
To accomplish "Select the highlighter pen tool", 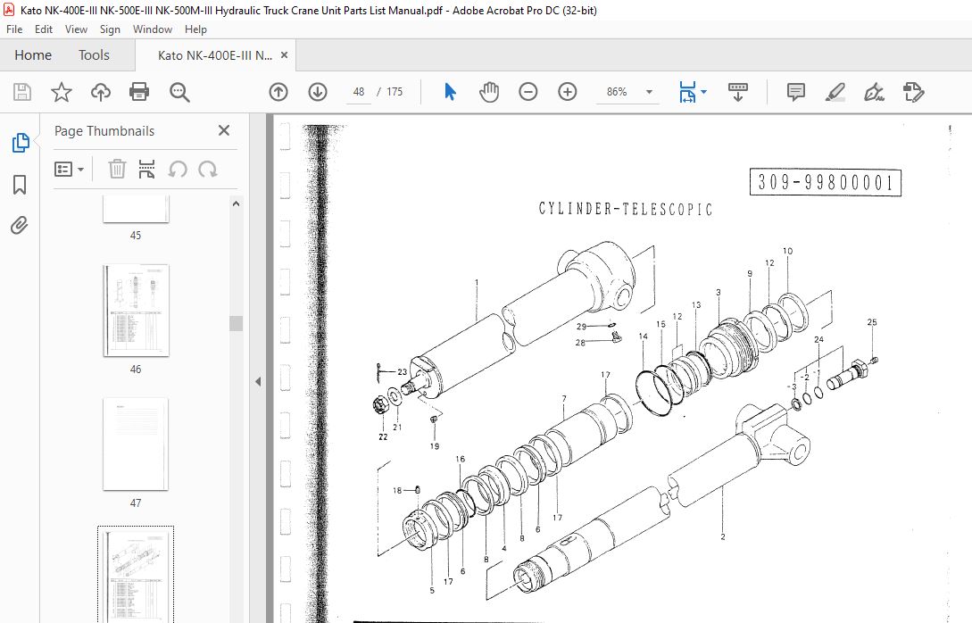I will tap(835, 92).
